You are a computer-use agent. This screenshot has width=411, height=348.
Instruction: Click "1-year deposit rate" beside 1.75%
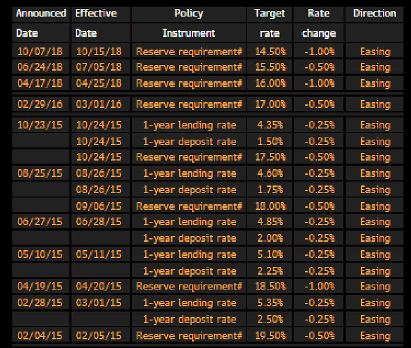pos(189,190)
